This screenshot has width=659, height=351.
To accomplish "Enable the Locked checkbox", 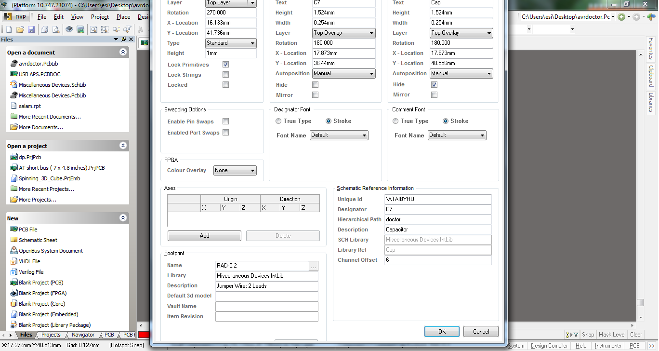I will 225,85.
